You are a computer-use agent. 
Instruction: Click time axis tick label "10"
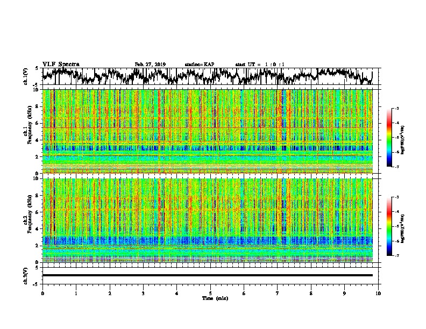coord(378,294)
